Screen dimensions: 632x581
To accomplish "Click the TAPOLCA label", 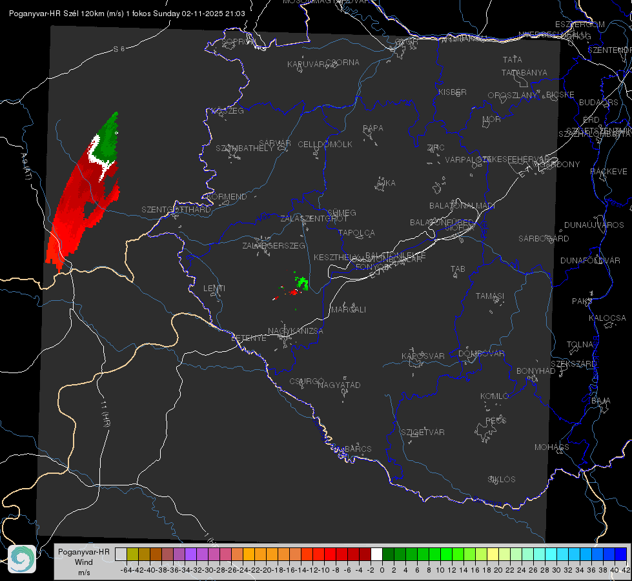I will coord(356,232).
